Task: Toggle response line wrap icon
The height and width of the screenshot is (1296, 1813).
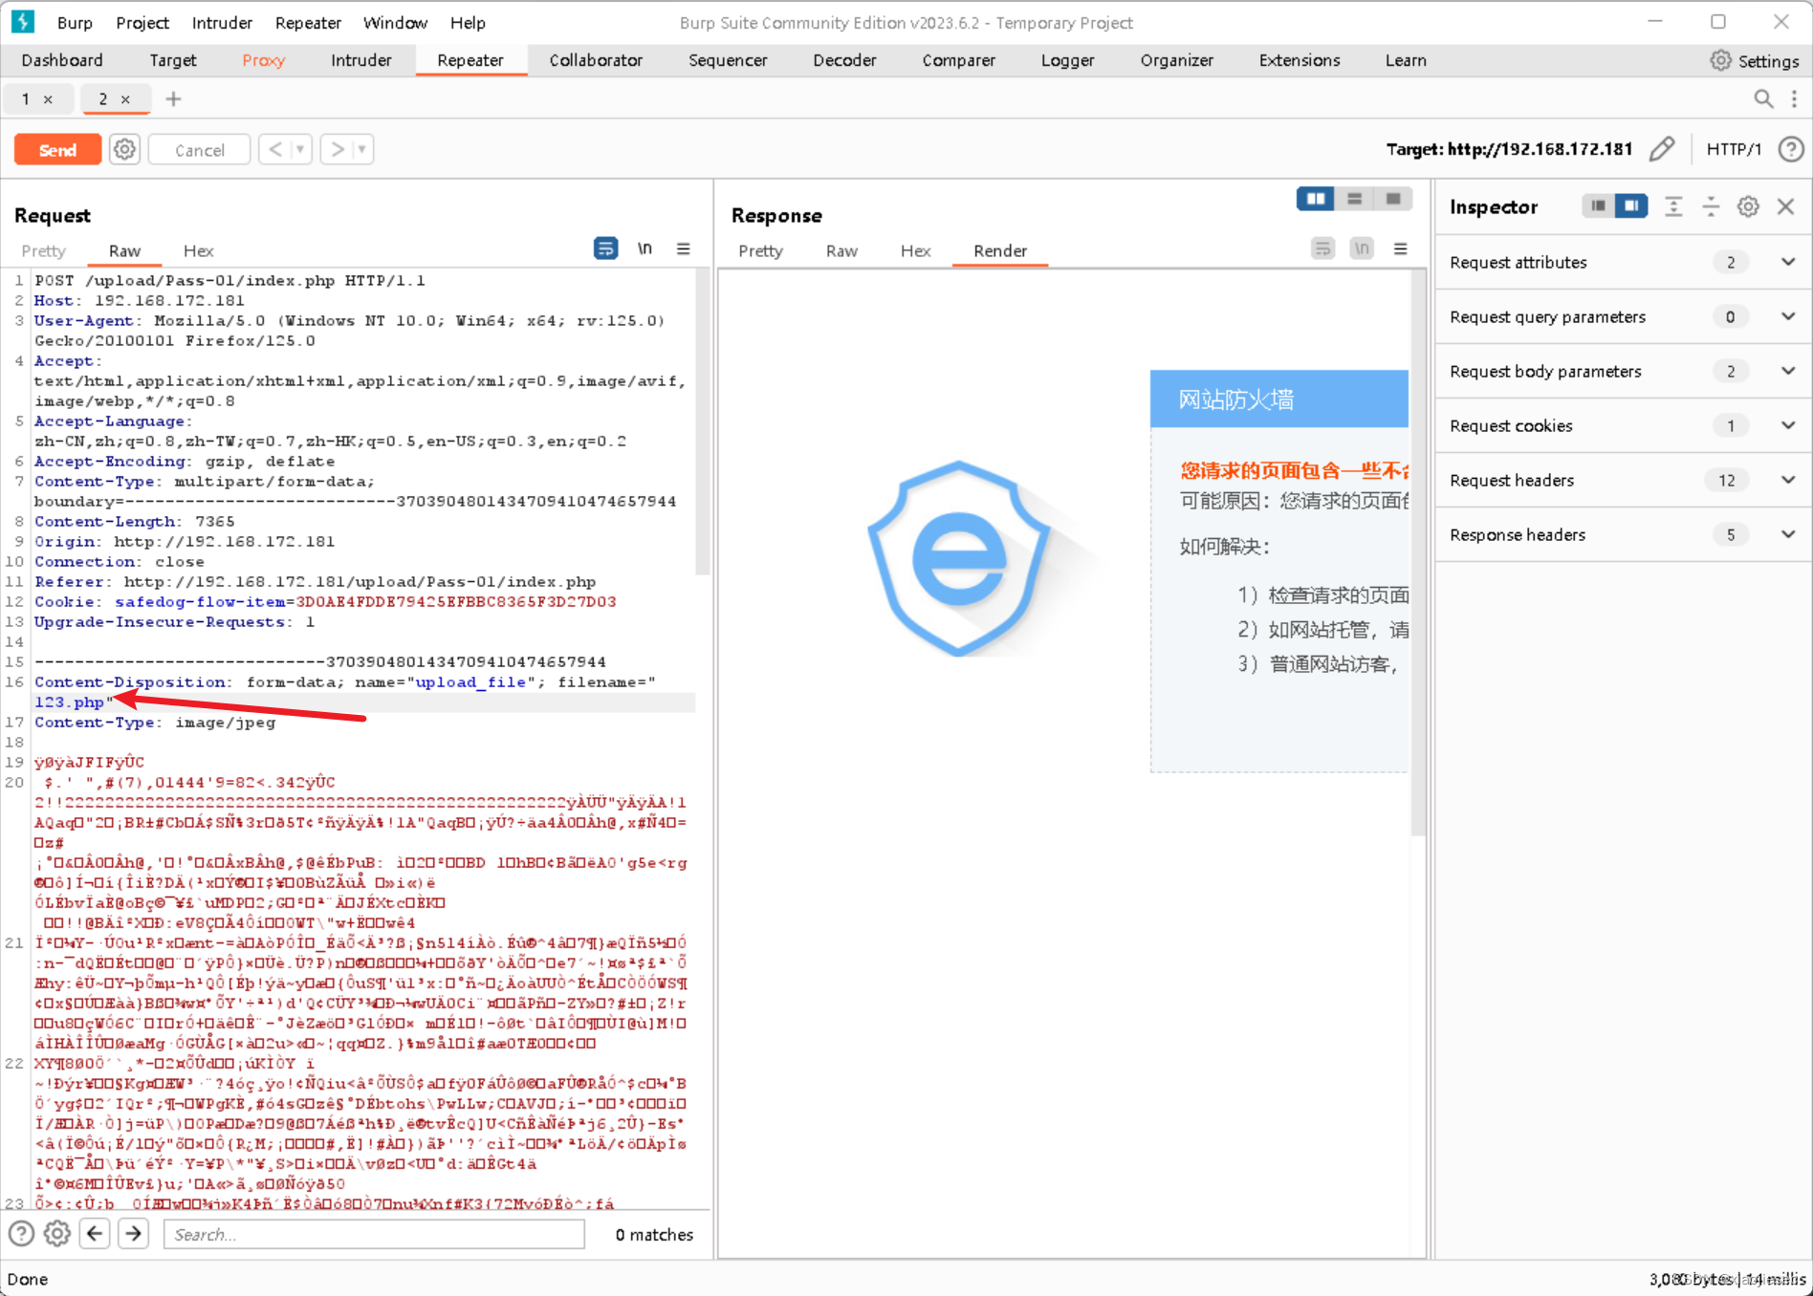Action: (x=1322, y=248)
